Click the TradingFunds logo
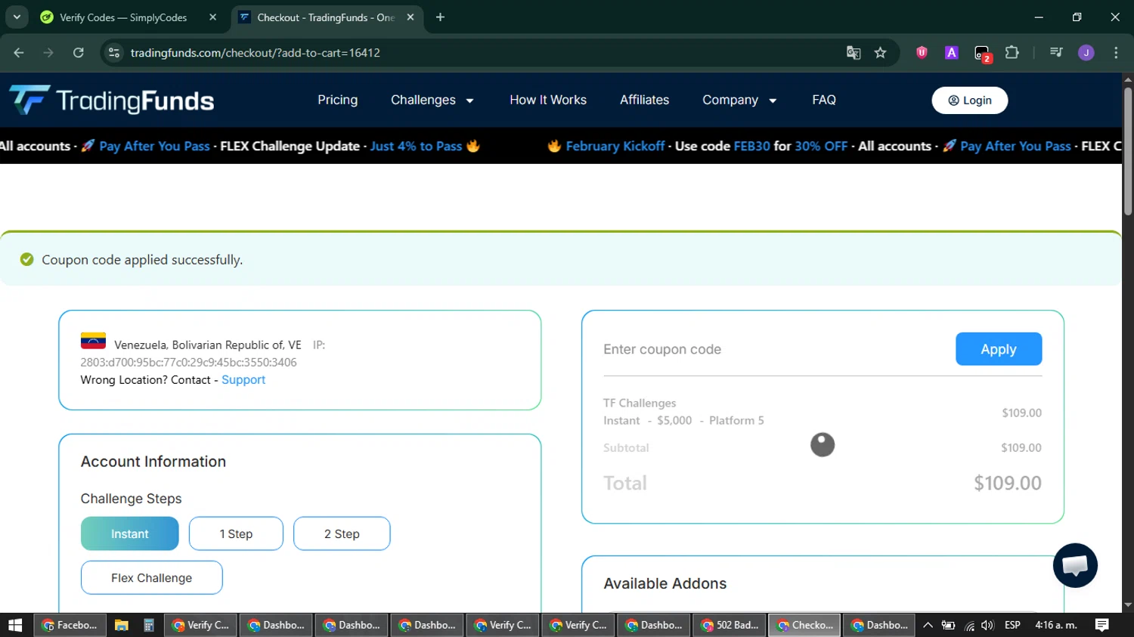This screenshot has height=637, width=1134. pyautogui.click(x=111, y=100)
